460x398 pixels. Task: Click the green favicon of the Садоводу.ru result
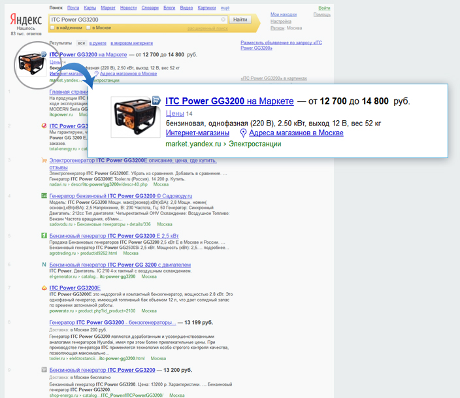[44, 195]
